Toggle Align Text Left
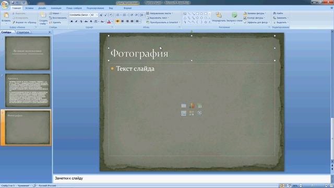334x188 pixels. (x=117, y=21)
